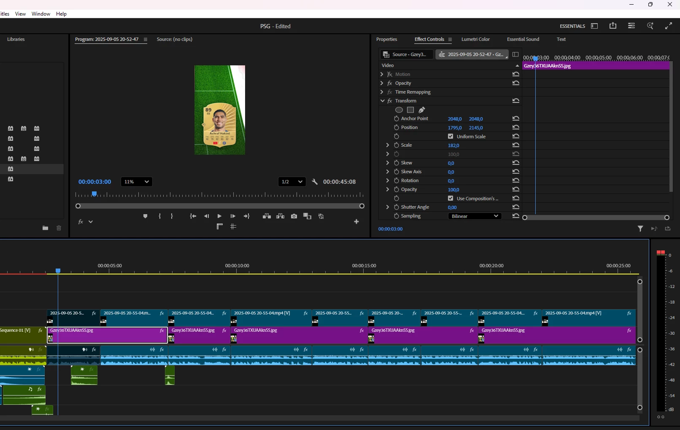Toggle animation stopwatch for Rotation
This screenshot has height=430, width=680.
397,180
